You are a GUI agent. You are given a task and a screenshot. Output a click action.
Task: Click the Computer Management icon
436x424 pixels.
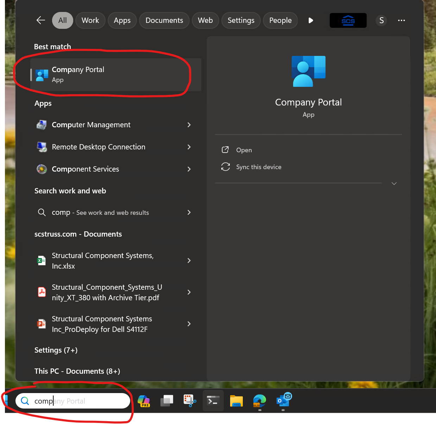42,125
